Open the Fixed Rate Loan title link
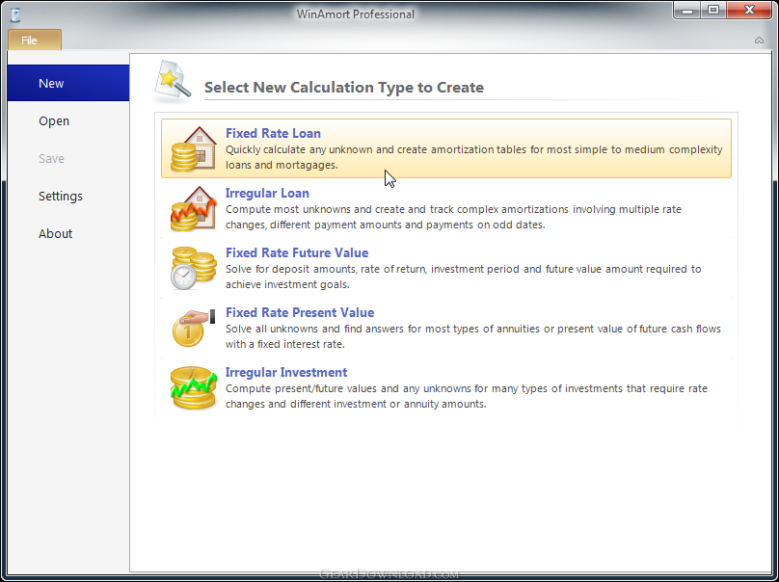779x582 pixels. 273,133
